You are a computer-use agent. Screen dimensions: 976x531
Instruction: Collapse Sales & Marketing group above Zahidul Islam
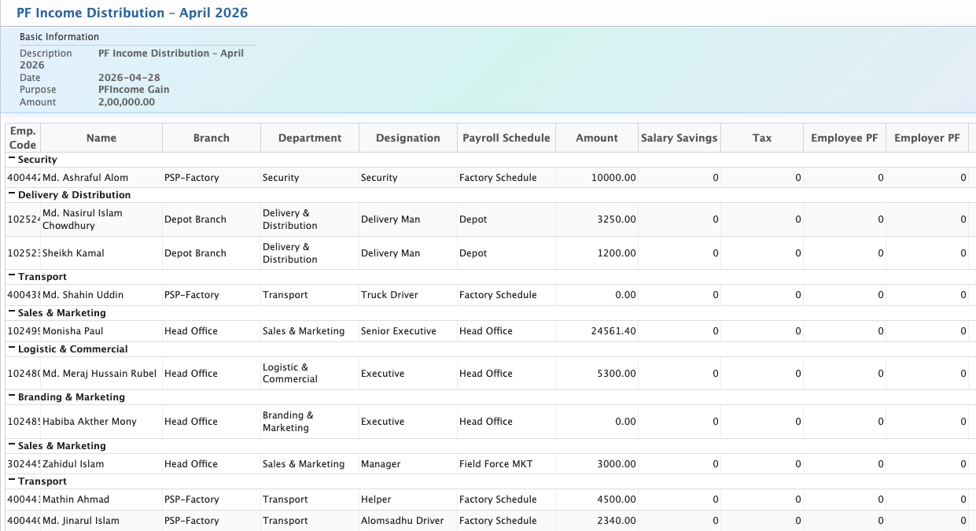point(12,445)
